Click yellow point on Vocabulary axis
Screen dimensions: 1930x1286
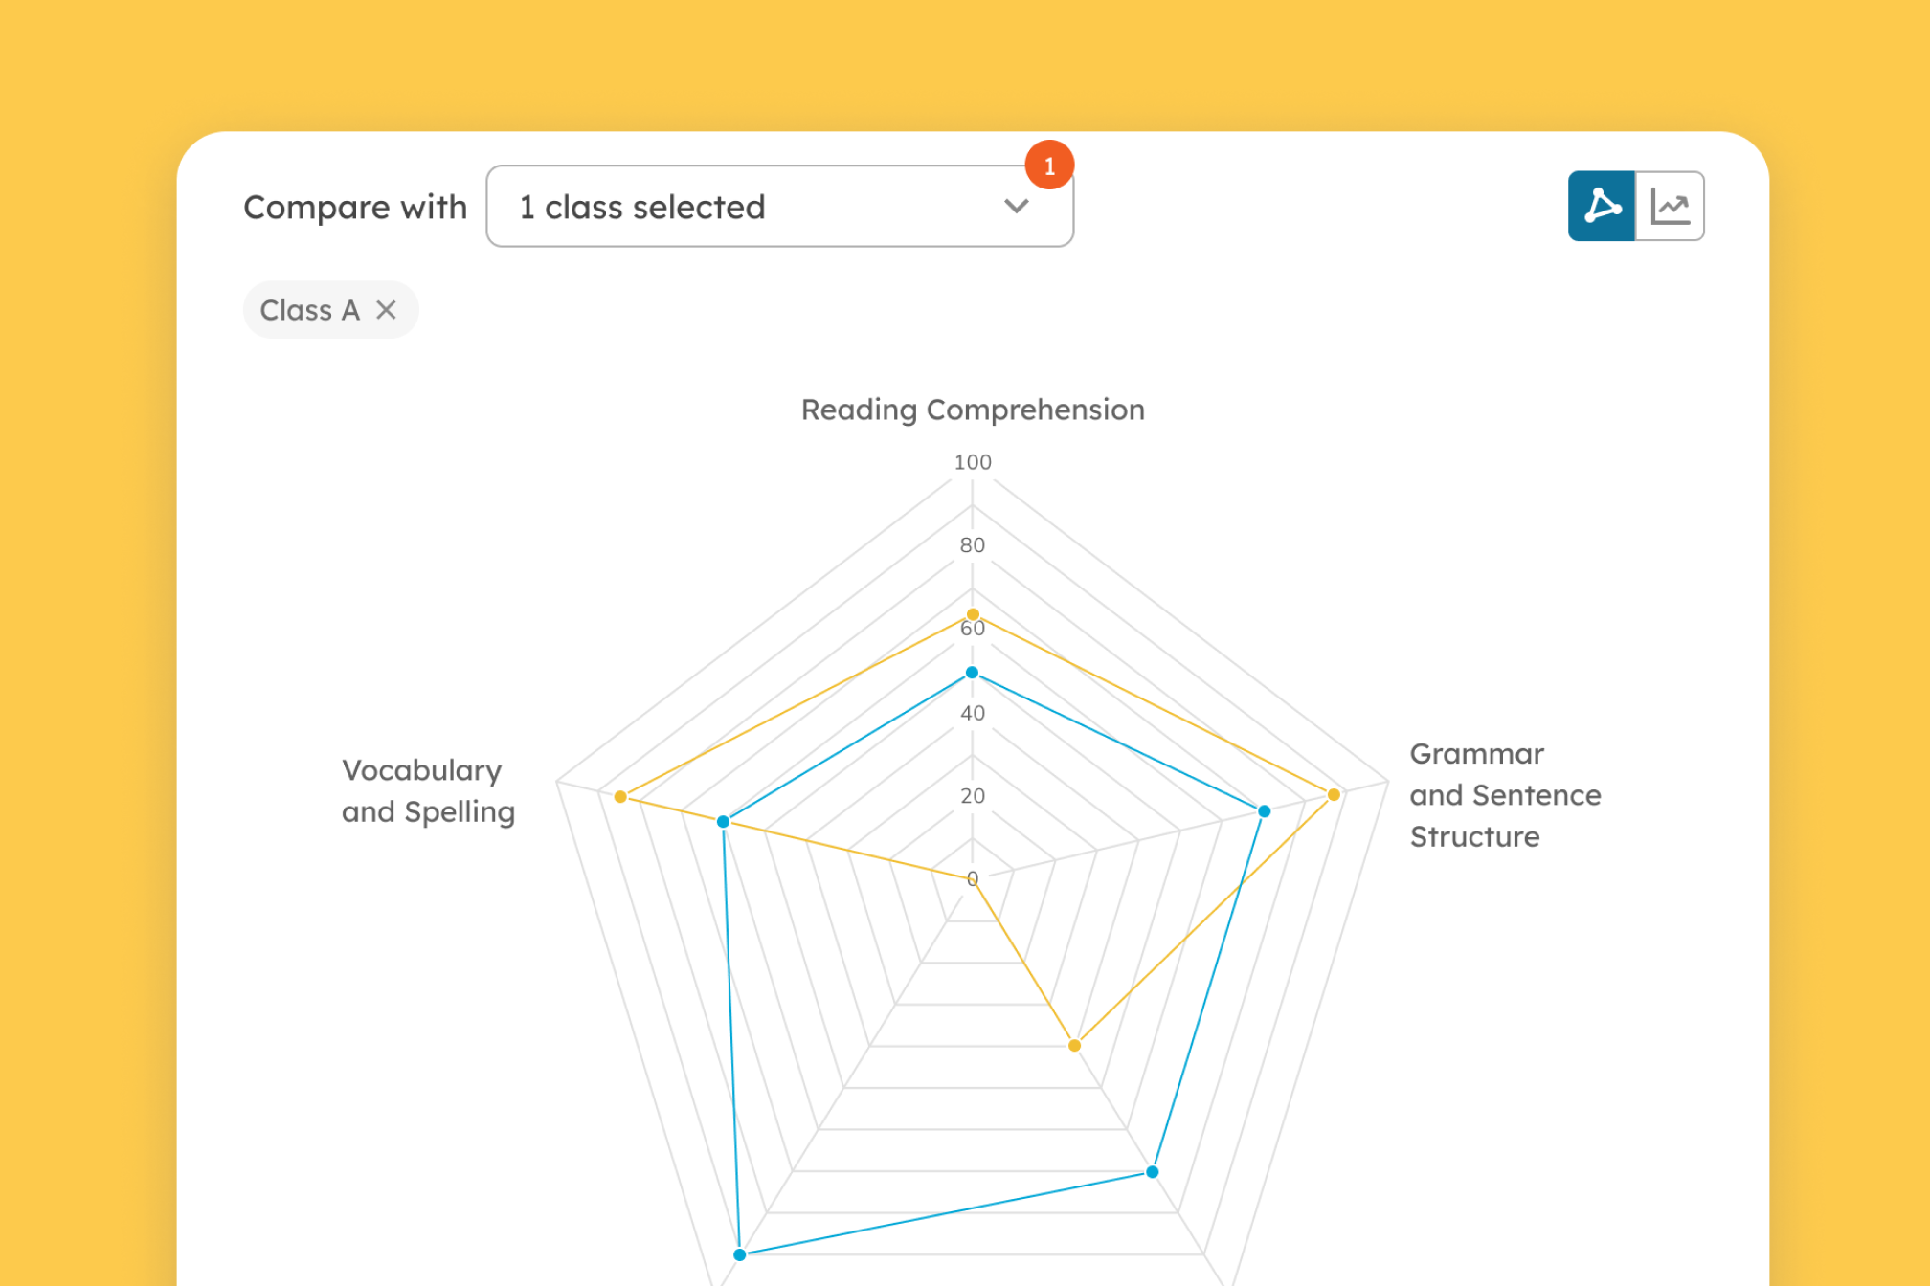[x=620, y=796]
